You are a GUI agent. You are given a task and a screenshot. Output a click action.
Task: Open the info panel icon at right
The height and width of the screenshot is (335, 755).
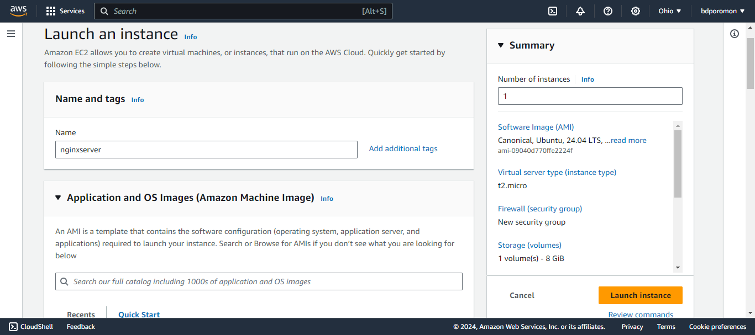[x=735, y=34]
